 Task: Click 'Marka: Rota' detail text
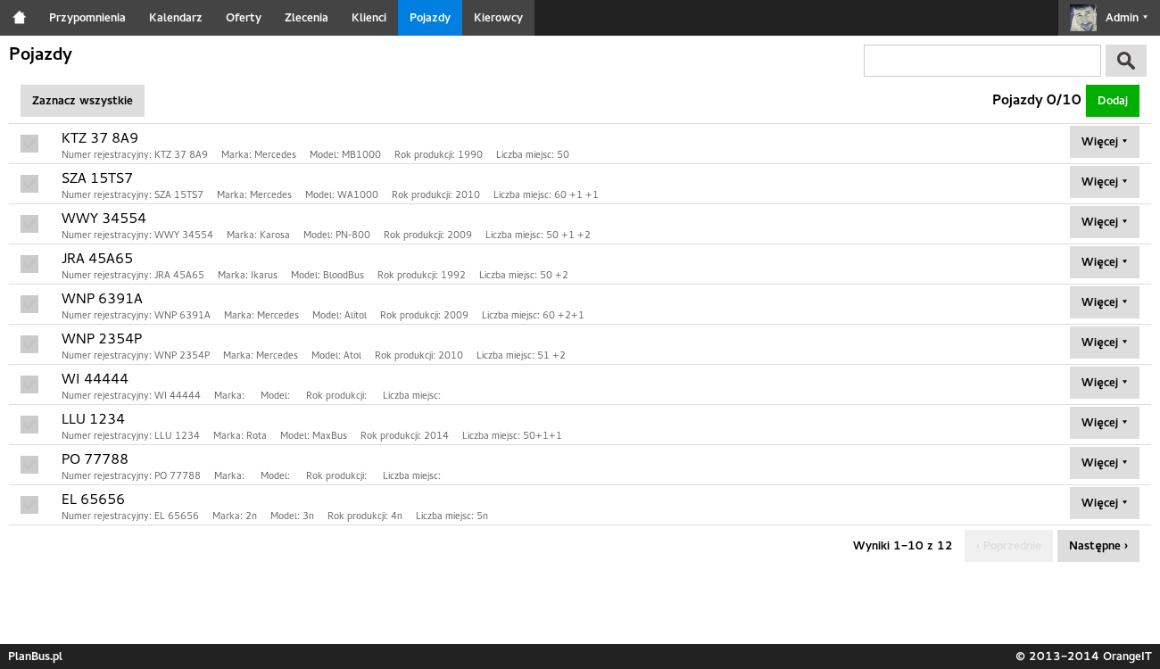click(240, 435)
